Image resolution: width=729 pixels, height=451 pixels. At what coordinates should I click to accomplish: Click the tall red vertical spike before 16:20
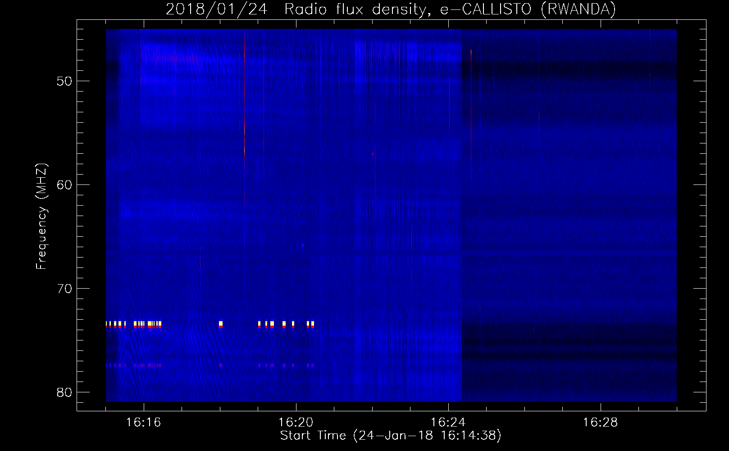tap(244, 117)
